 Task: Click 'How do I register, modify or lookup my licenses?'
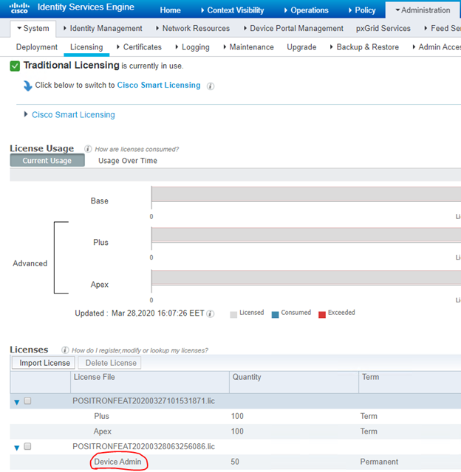click(140, 350)
